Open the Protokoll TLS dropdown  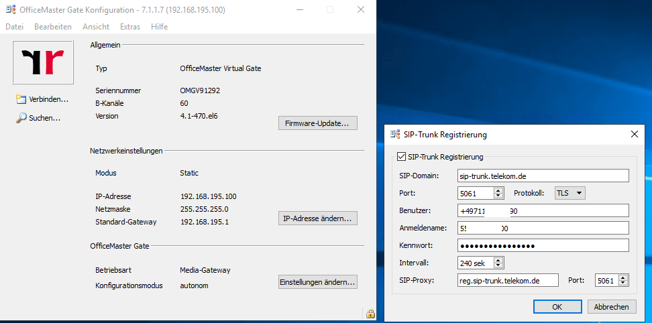(x=570, y=193)
